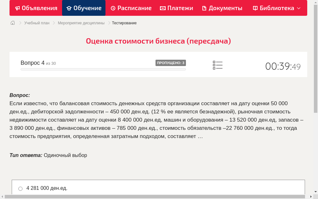Click the ПРОПУЩЕНО: 3 badge

170,63
